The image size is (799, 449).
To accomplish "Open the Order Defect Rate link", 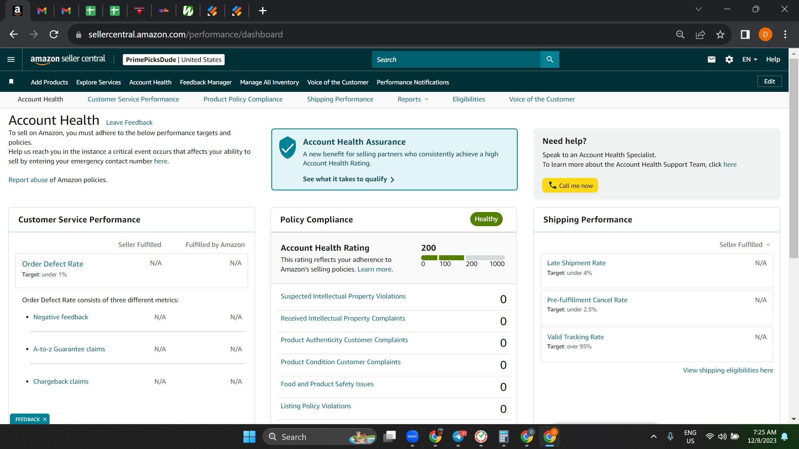I will 53,264.
